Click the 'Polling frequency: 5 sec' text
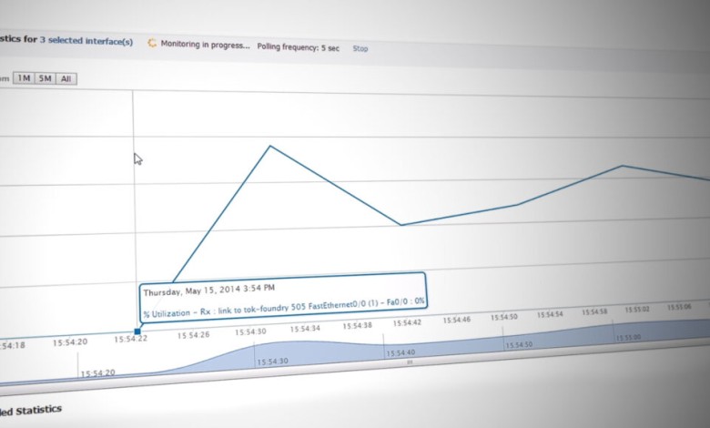 tap(298, 47)
